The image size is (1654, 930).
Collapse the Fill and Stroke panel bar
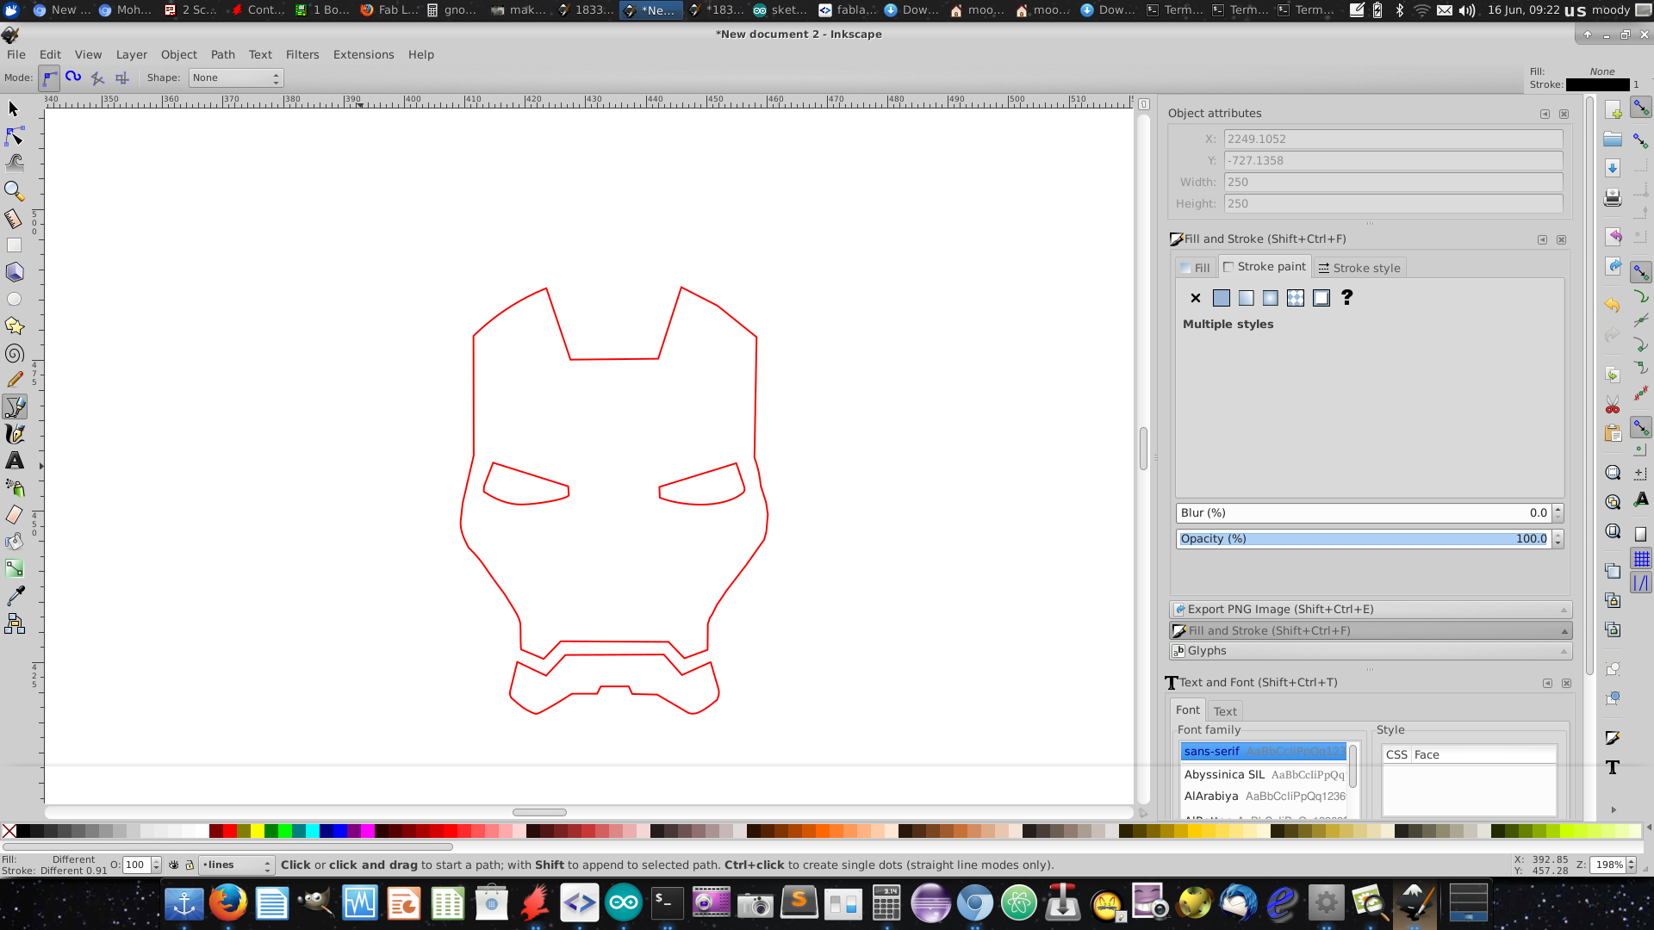(x=1370, y=631)
